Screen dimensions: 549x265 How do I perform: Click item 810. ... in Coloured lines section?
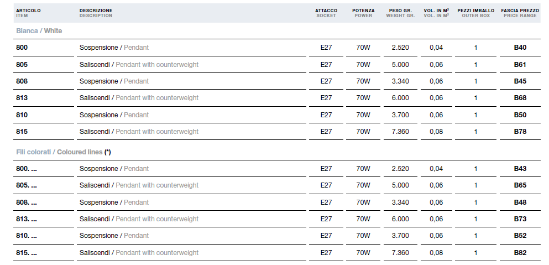point(26,236)
